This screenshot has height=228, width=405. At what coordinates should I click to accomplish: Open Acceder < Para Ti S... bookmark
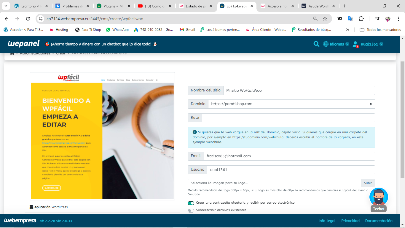tap(23, 30)
